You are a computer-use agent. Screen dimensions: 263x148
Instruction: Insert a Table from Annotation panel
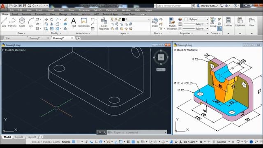point(92,29)
